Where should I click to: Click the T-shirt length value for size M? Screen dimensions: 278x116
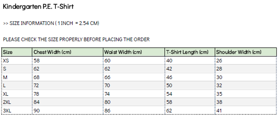pos(169,77)
